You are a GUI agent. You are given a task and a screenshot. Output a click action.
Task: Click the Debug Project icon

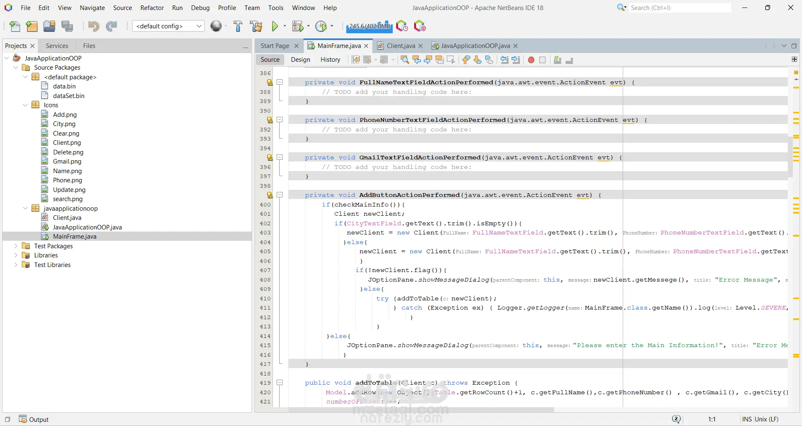298,26
